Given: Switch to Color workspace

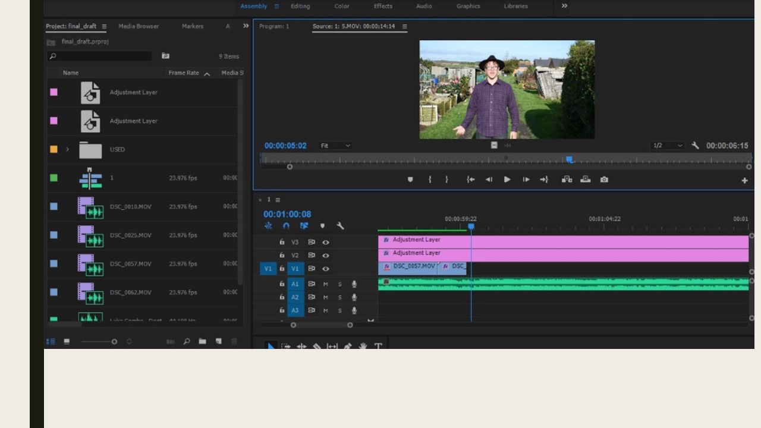Looking at the screenshot, I should [x=342, y=6].
